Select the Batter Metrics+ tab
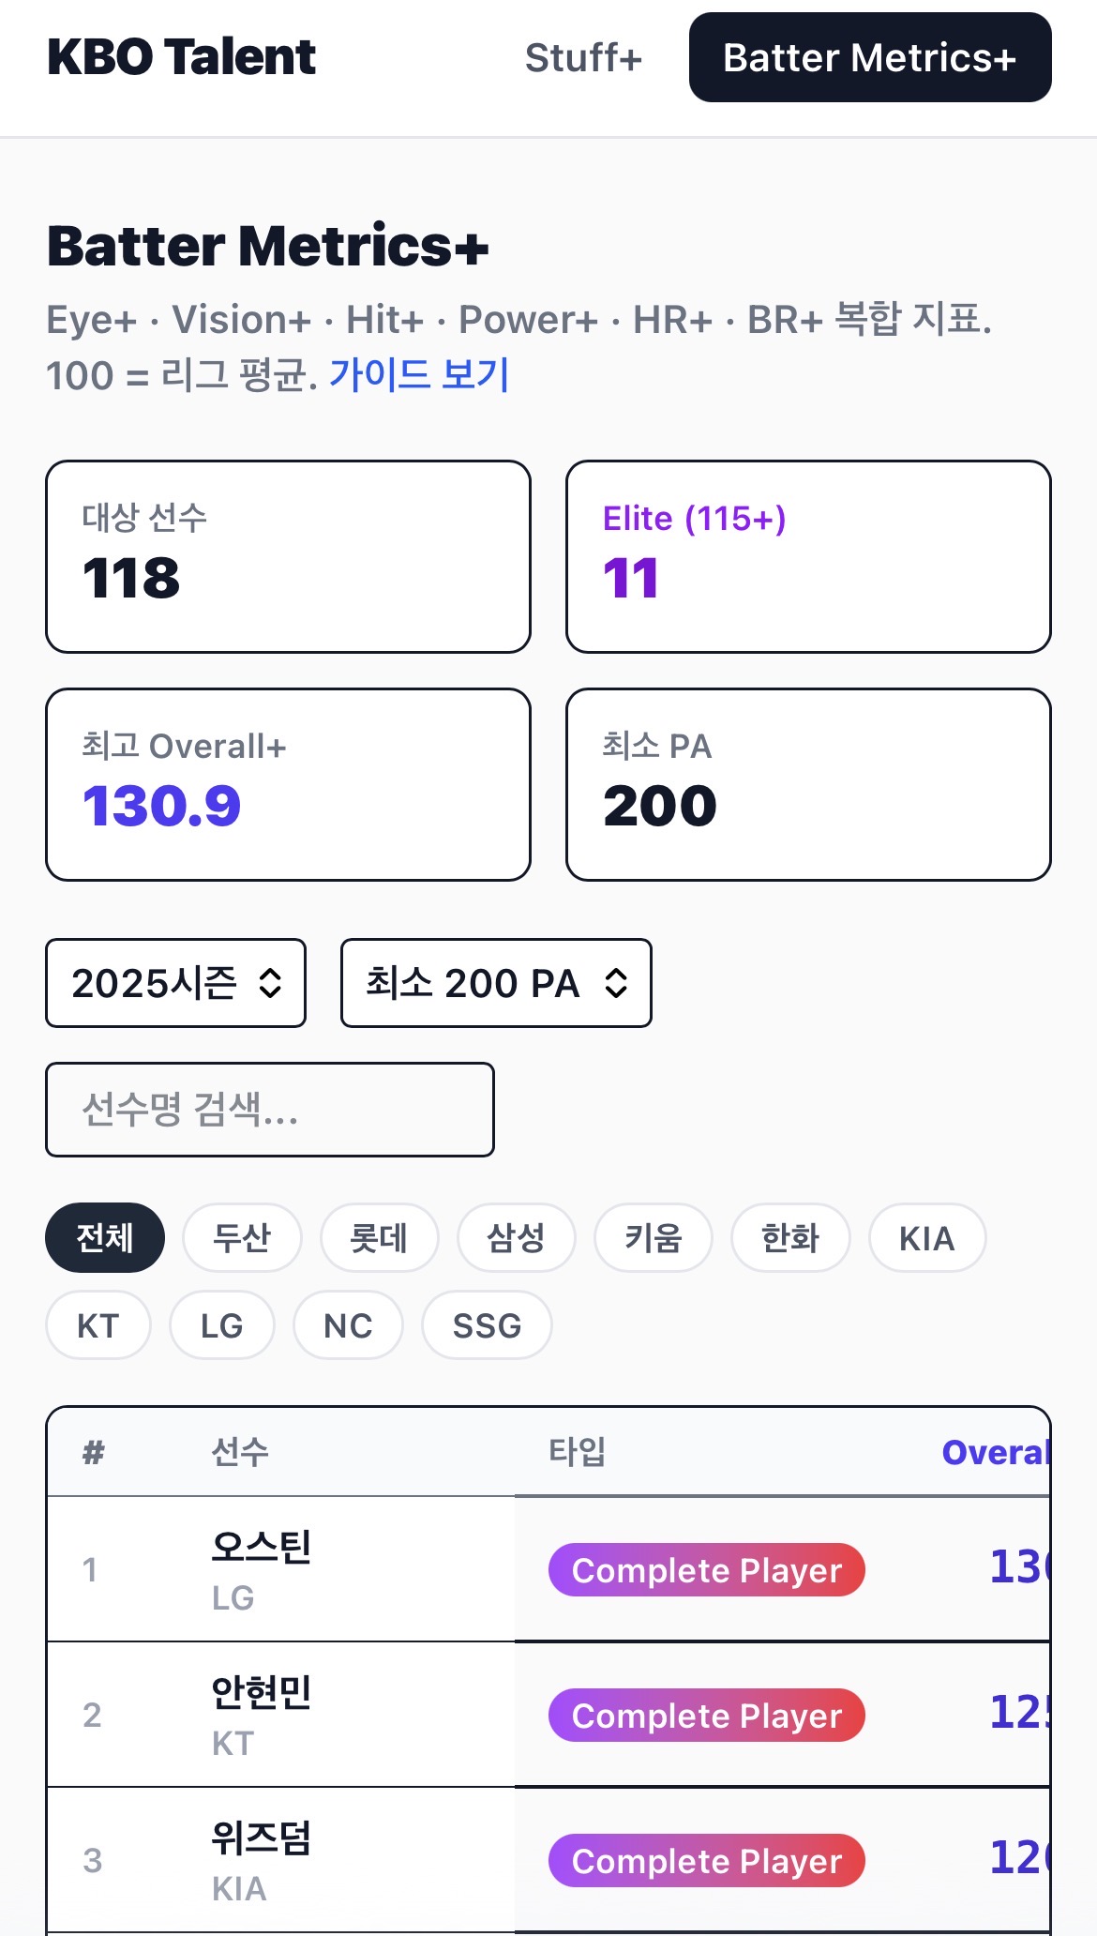The height and width of the screenshot is (1936, 1097). coord(869,58)
